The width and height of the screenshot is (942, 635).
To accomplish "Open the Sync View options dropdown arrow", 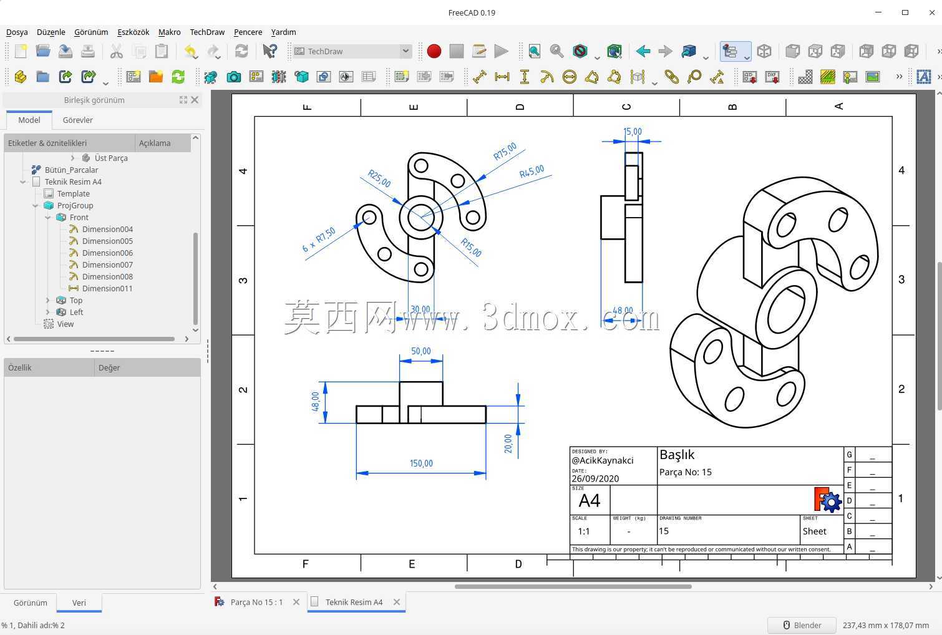I will click(x=747, y=57).
